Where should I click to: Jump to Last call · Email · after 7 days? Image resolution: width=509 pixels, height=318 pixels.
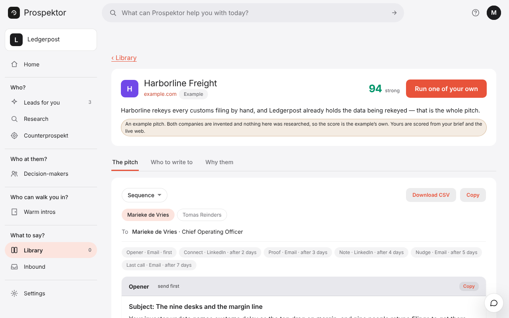[x=159, y=265]
